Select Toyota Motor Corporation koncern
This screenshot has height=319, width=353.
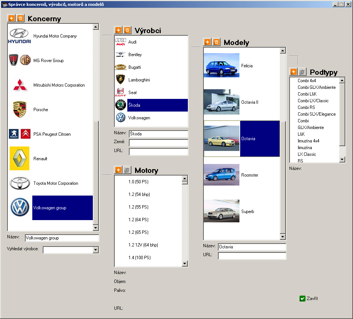[56, 183]
